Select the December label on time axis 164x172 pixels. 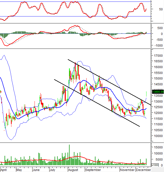click(143, 170)
